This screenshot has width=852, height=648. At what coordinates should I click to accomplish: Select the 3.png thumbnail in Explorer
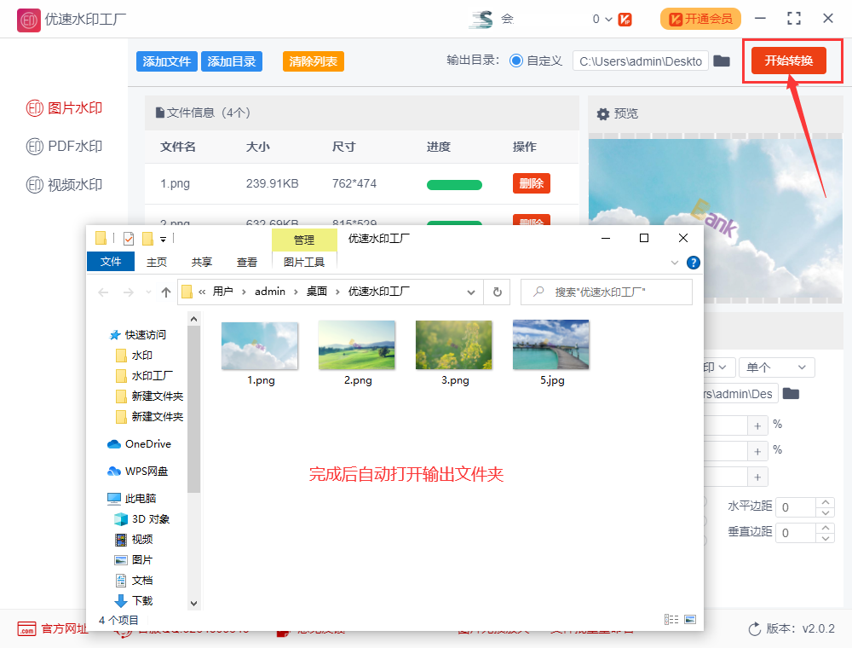[x=453, y=344]
